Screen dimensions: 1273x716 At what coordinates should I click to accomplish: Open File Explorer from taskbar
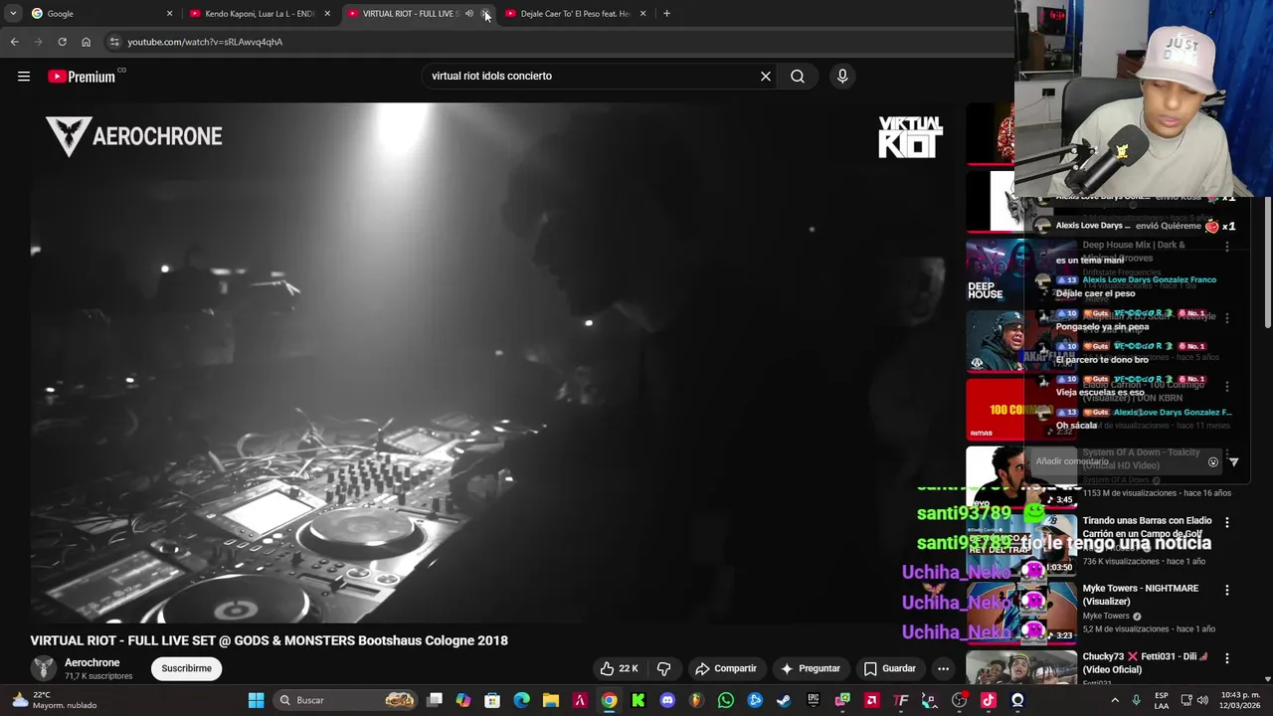550,700
